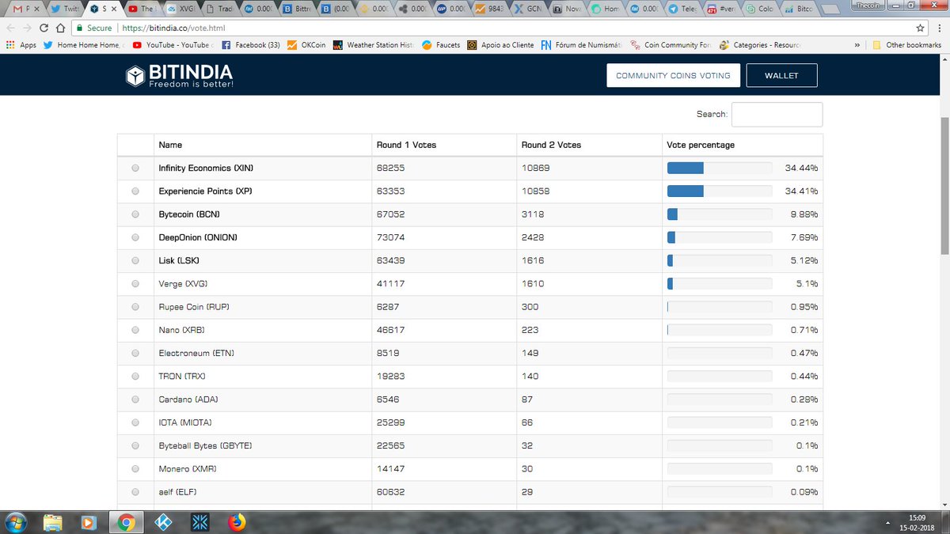Click the Chrome icon in the taskbar
Screen dimensions: 950x534
(126, 522)
